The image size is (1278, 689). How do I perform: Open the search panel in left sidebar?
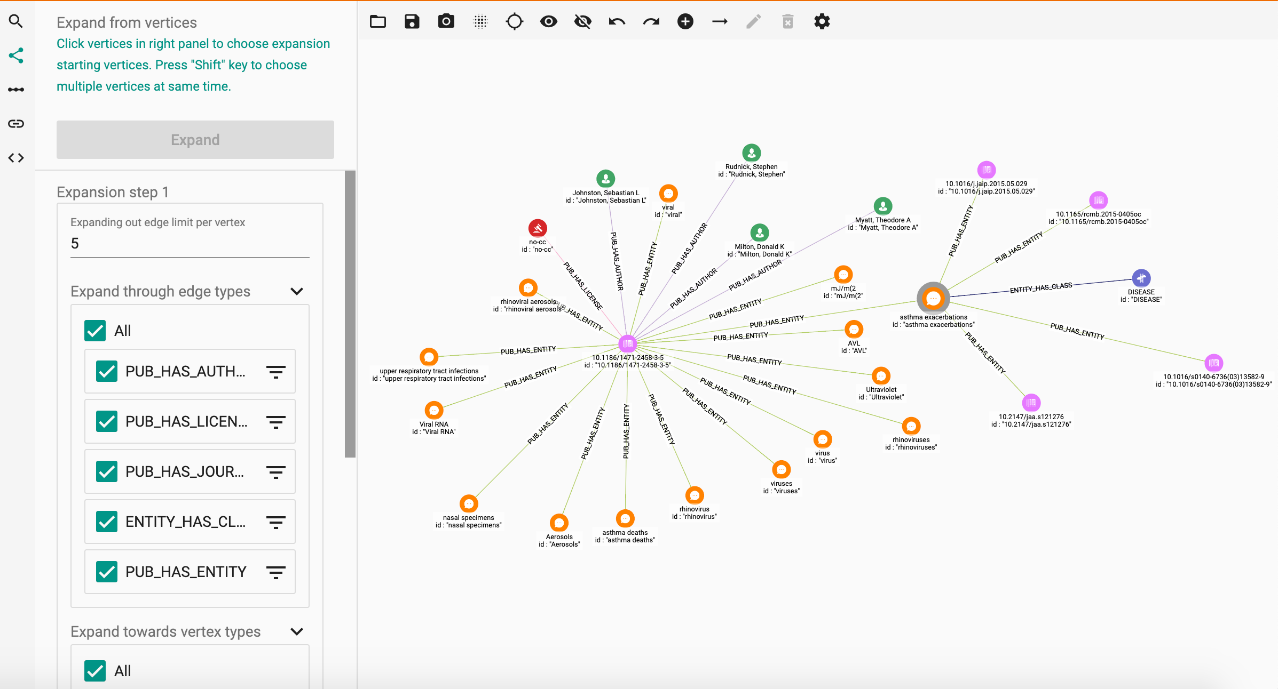pos(16,21)
